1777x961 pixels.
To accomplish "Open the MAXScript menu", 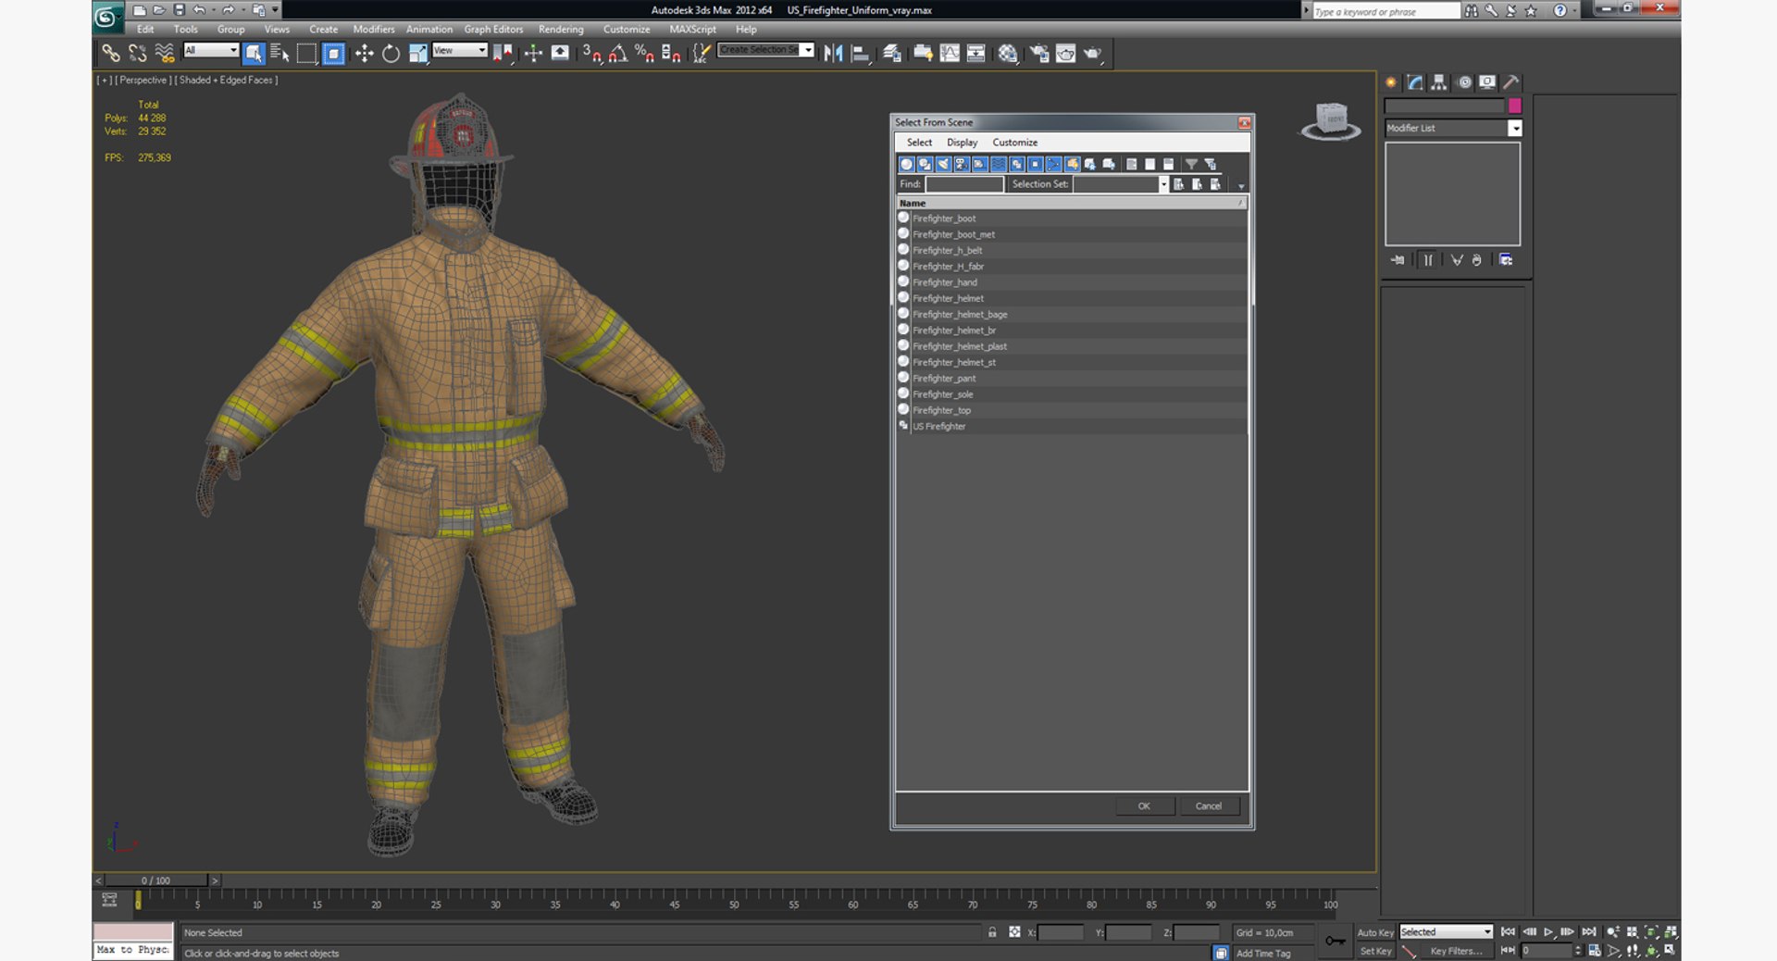I will [692, 30].
